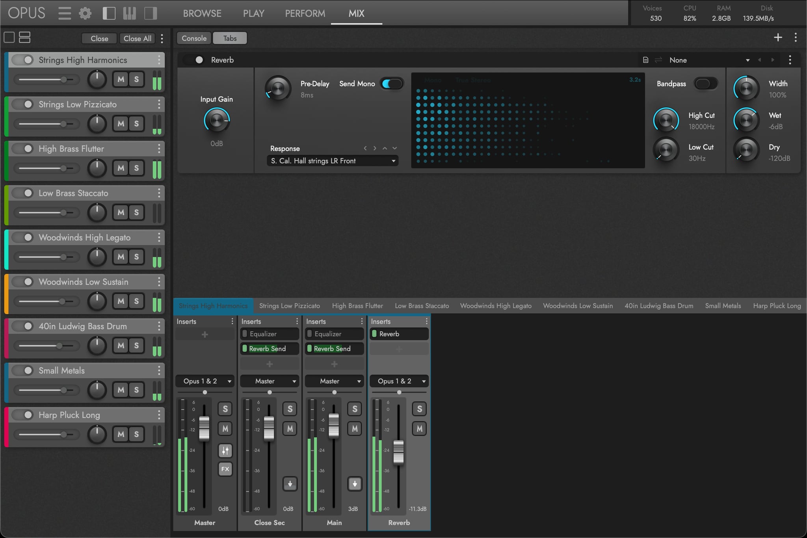This screenshot has width=807, height=538.
Task: Open the Reverb preset None dropdown
Action: (x=709, y=60)
